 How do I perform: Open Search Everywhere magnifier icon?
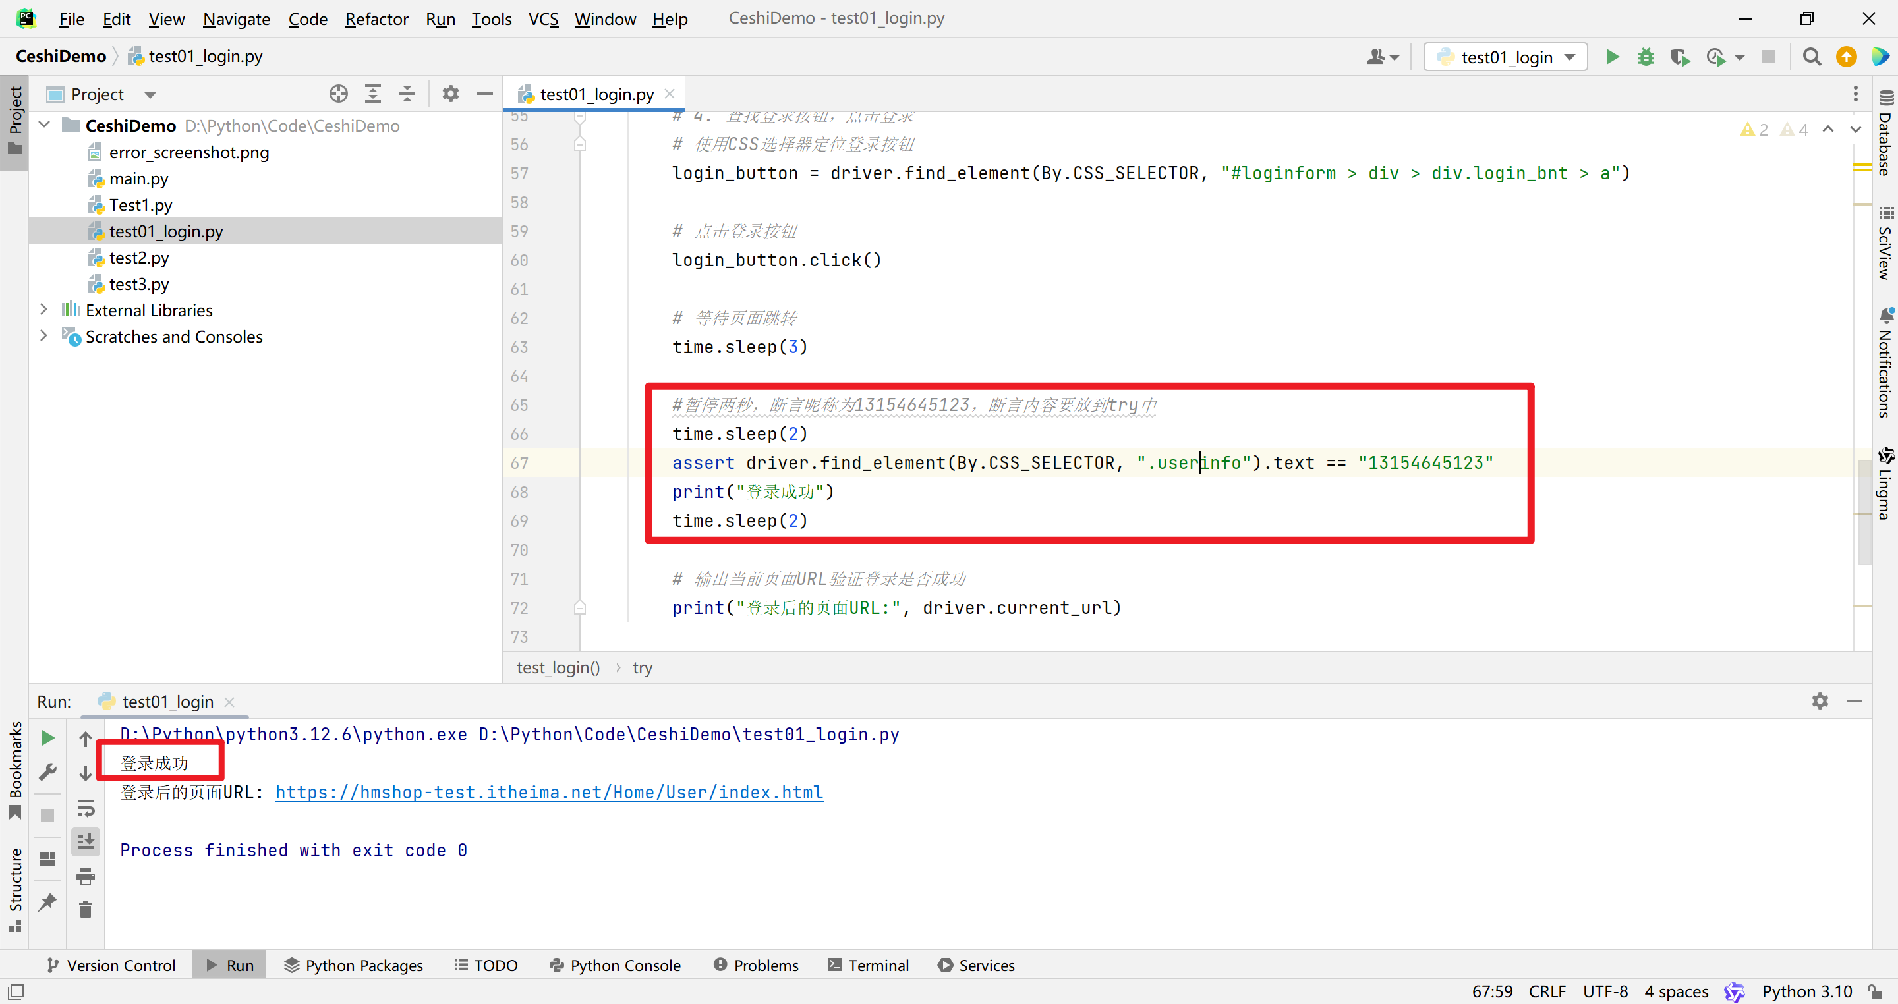point(1812,57)
